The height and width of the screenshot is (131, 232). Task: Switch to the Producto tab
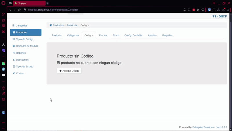click(57, 35)
